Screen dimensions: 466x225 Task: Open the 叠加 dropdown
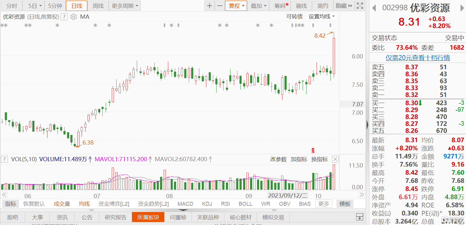point(258,6)
